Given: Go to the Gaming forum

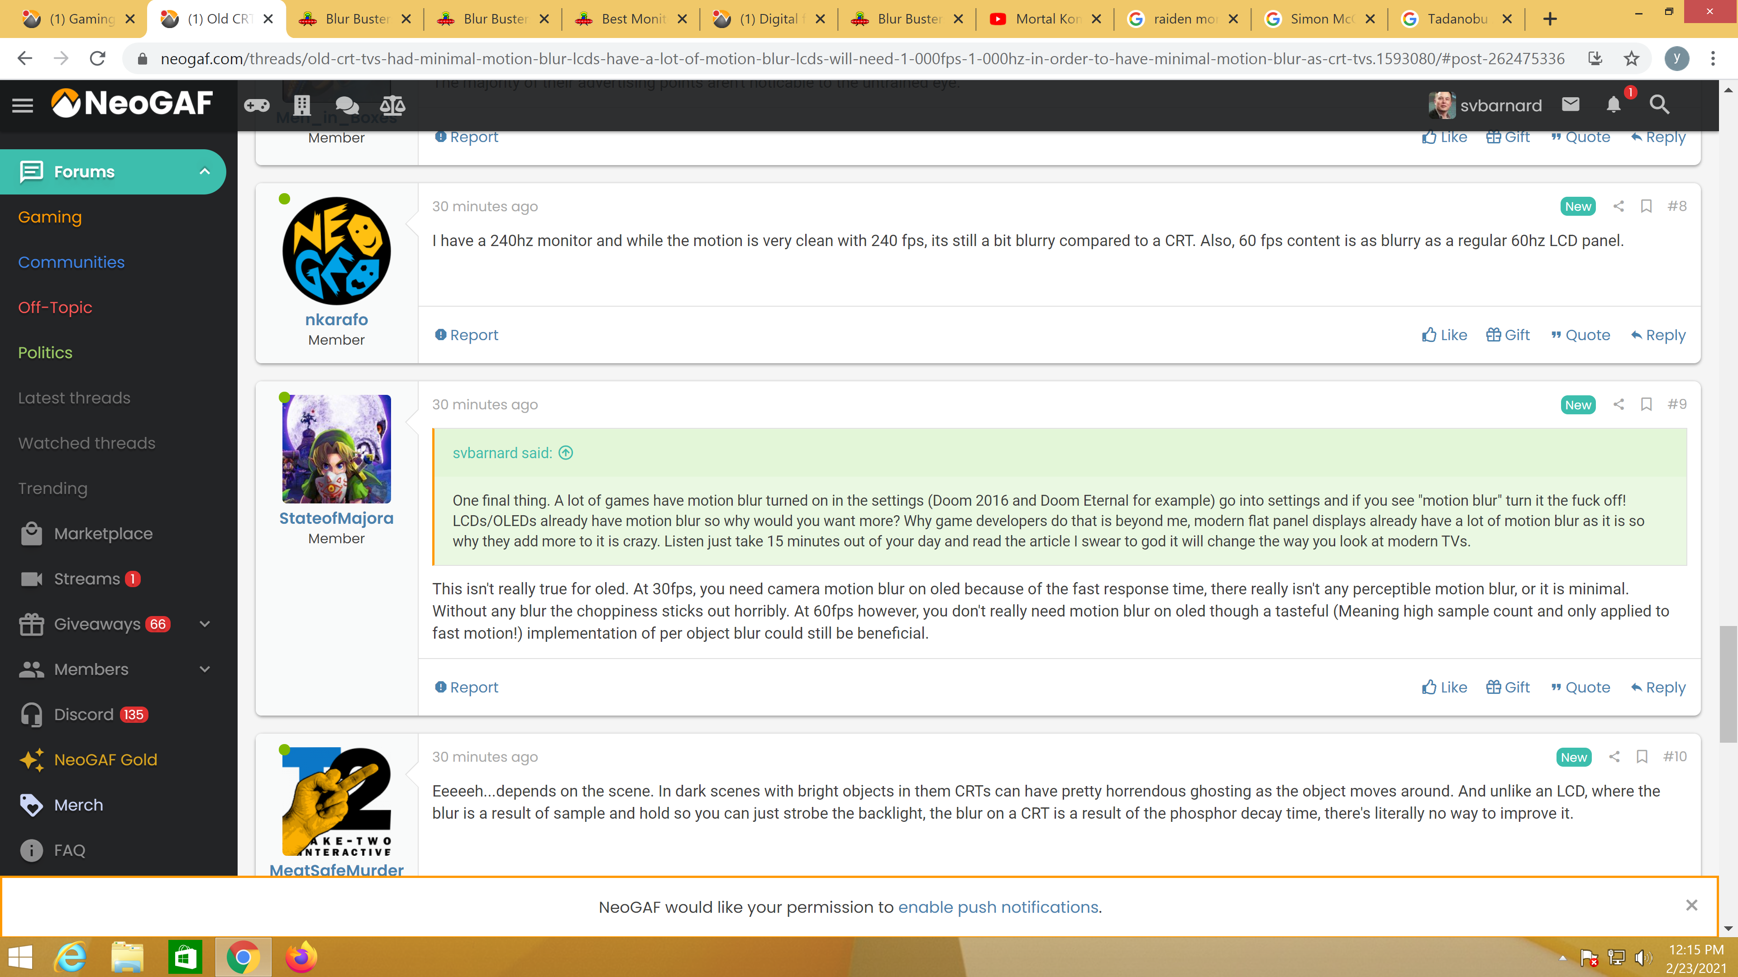Looking at the screenshot, I should 50,217.
